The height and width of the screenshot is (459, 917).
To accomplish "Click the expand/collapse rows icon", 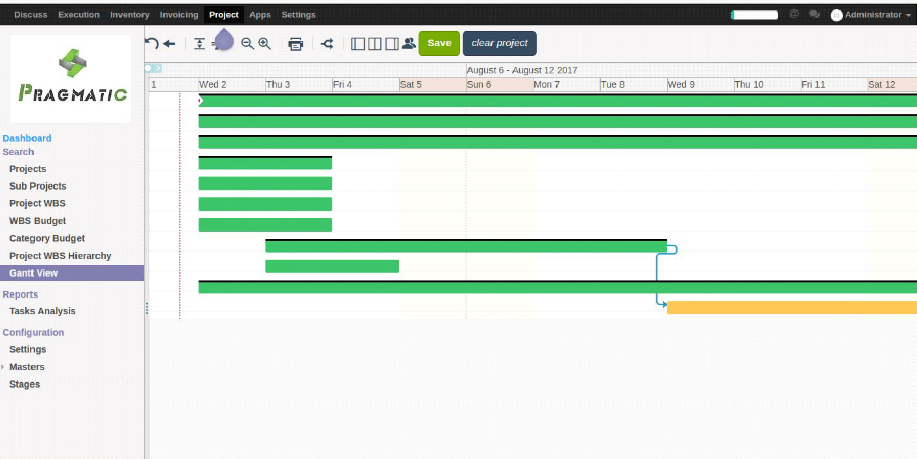I will click(x=200, y=43).
